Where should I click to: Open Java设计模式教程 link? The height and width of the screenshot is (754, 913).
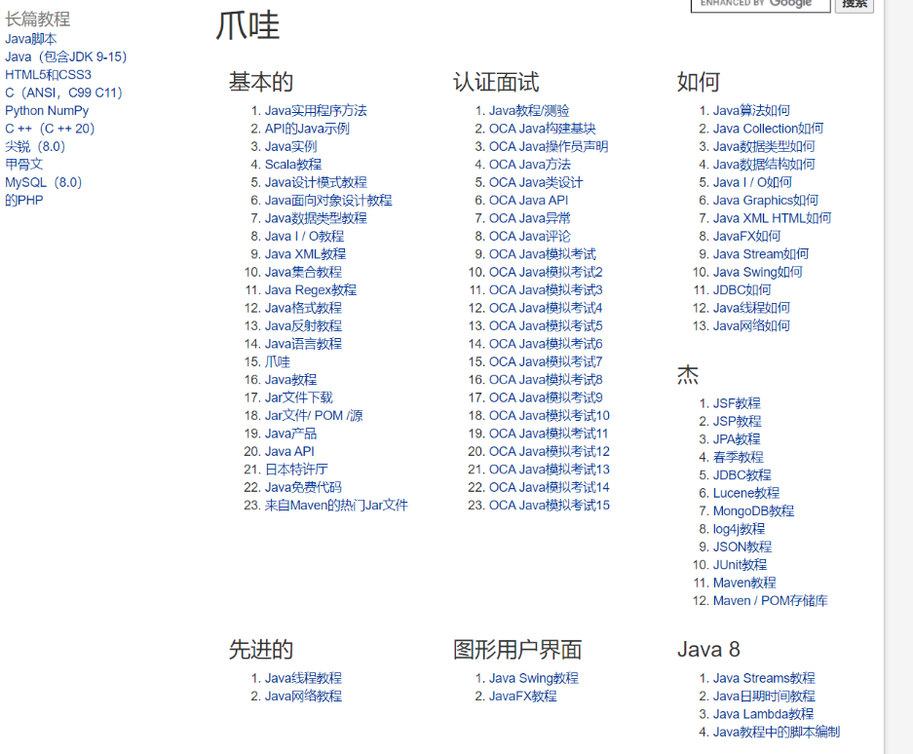316,183
